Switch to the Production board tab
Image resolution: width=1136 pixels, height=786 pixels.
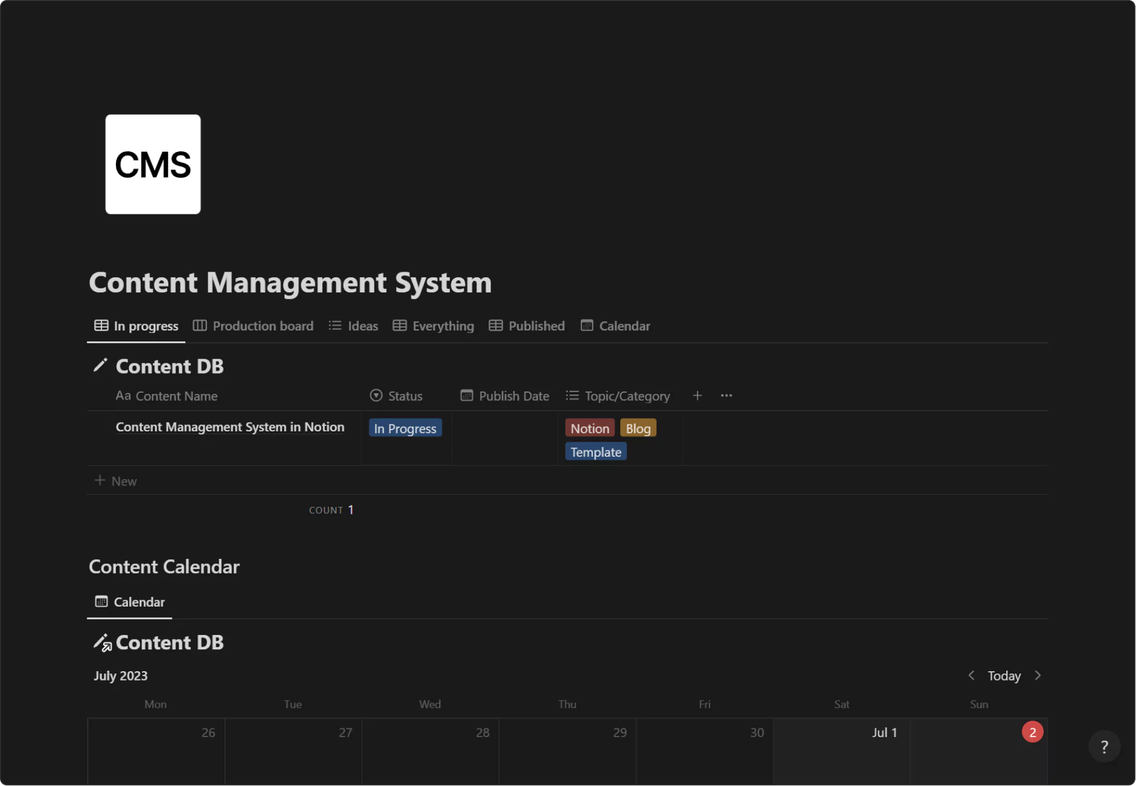point(253,326)
